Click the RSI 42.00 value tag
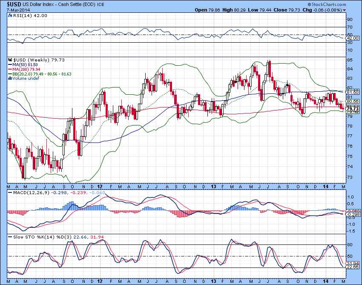The width and height of the screenshot is (362, 285). [x=353, y=38]
